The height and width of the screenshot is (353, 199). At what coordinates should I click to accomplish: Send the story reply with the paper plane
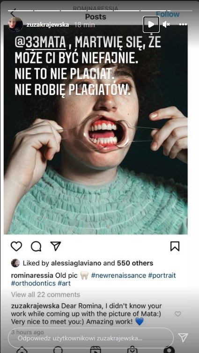pyautogui.click(x=183, y=338)
